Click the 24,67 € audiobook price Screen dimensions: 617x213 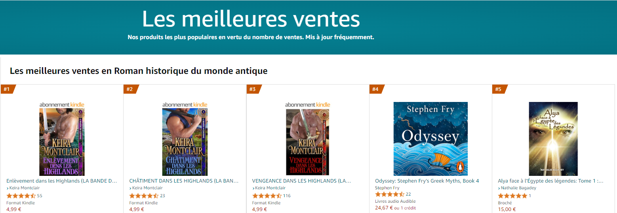click(x=384, y=207)
